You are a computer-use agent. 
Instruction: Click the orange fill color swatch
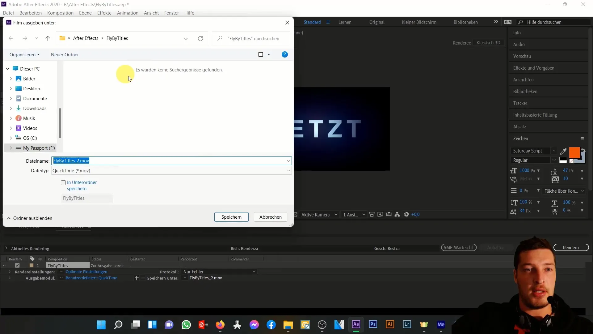[x=574, y=152]
